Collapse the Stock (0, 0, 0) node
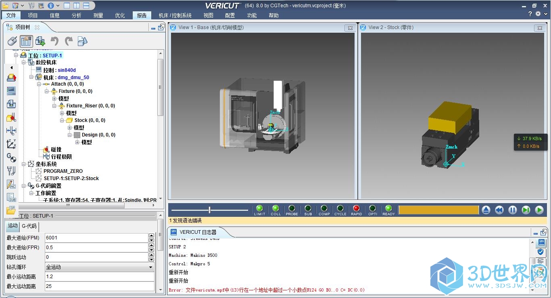Image resolution: width=551 pixels, height=298 pixels. [x=62, y=120]
